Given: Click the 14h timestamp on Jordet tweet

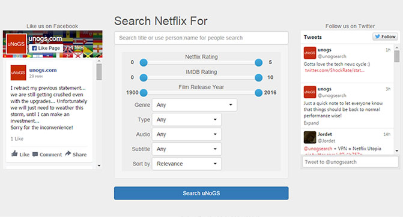Looking at the screenshot, I should click(x=387, y=134).
